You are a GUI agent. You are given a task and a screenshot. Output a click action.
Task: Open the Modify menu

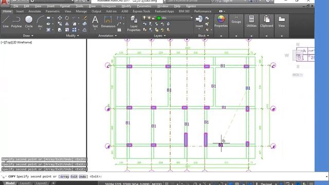point(126,6)
